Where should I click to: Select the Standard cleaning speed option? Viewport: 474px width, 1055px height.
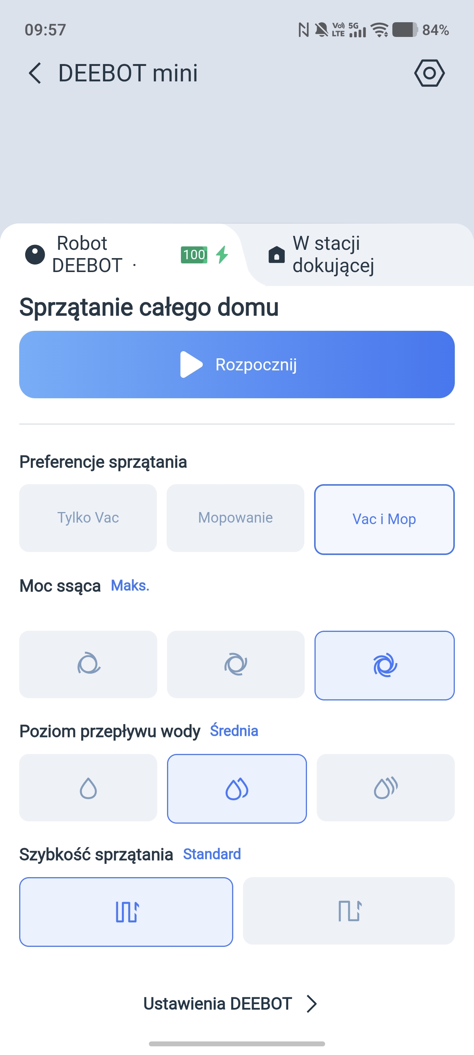[x=126, y=912]
